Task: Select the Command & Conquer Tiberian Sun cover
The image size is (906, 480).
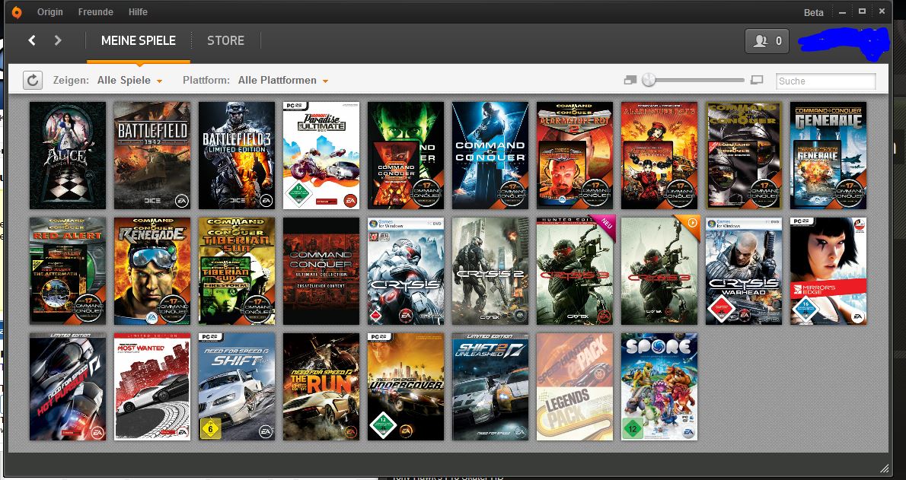Action: [237, 271]
